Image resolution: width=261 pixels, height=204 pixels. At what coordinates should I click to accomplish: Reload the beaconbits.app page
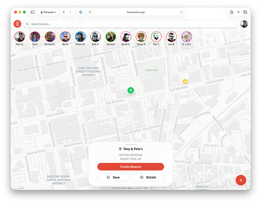181,12
